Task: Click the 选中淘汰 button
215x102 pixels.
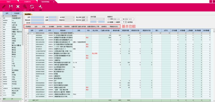Action: [59, 27]
